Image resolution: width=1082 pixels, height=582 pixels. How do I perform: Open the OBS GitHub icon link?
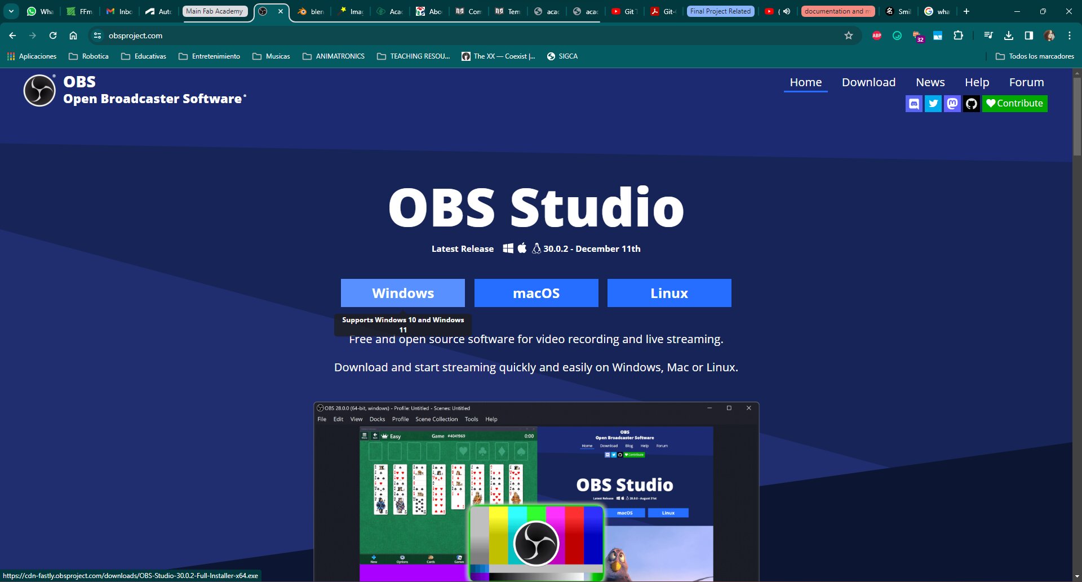(x=972, y=104)
